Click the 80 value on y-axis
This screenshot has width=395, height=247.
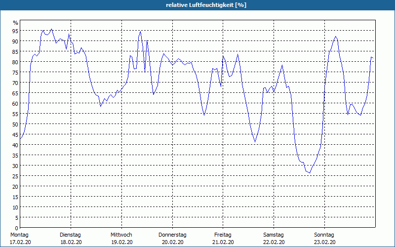coord(15,62)
